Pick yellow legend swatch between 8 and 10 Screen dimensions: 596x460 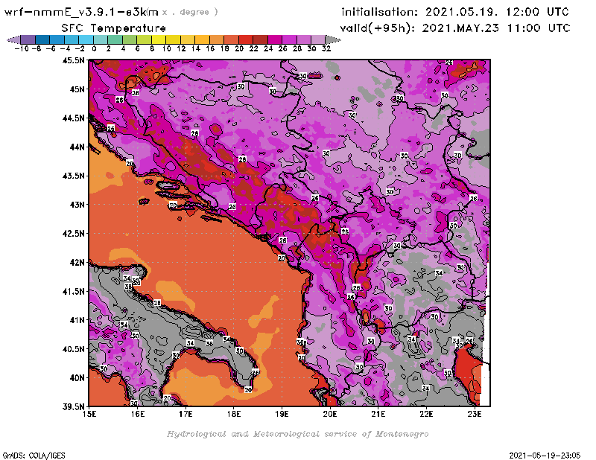click(158, 39)
